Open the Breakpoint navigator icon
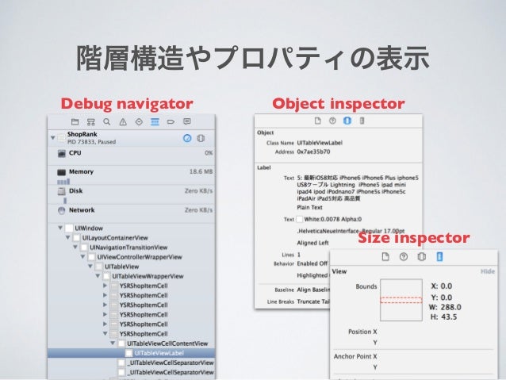Screen dimensions: 506x380 click(171, 121)
